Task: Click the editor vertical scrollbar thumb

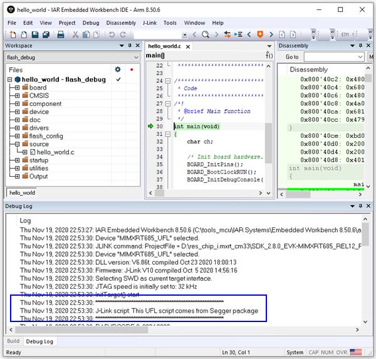Action: point(269,143)
